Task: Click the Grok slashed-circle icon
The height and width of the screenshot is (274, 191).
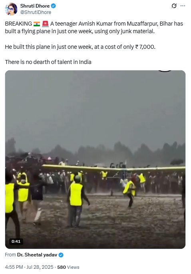Action: (174, 6)
